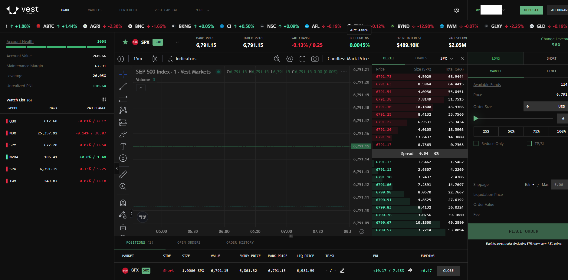Viewport: 568px width, 280px height.
Task: Edit the max slippage input field
Action: click(x=560, y=185)
